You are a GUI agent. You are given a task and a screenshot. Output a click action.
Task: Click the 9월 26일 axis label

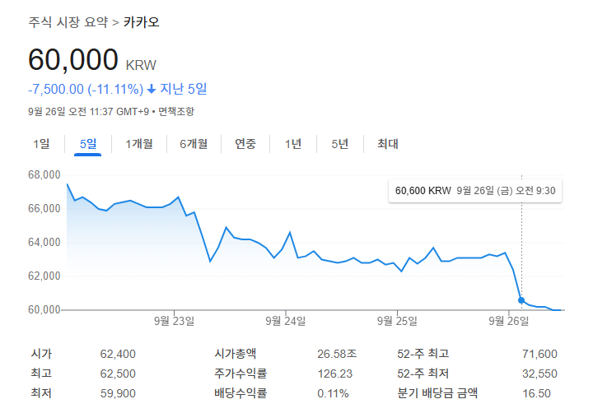click(x=509, y=321)
